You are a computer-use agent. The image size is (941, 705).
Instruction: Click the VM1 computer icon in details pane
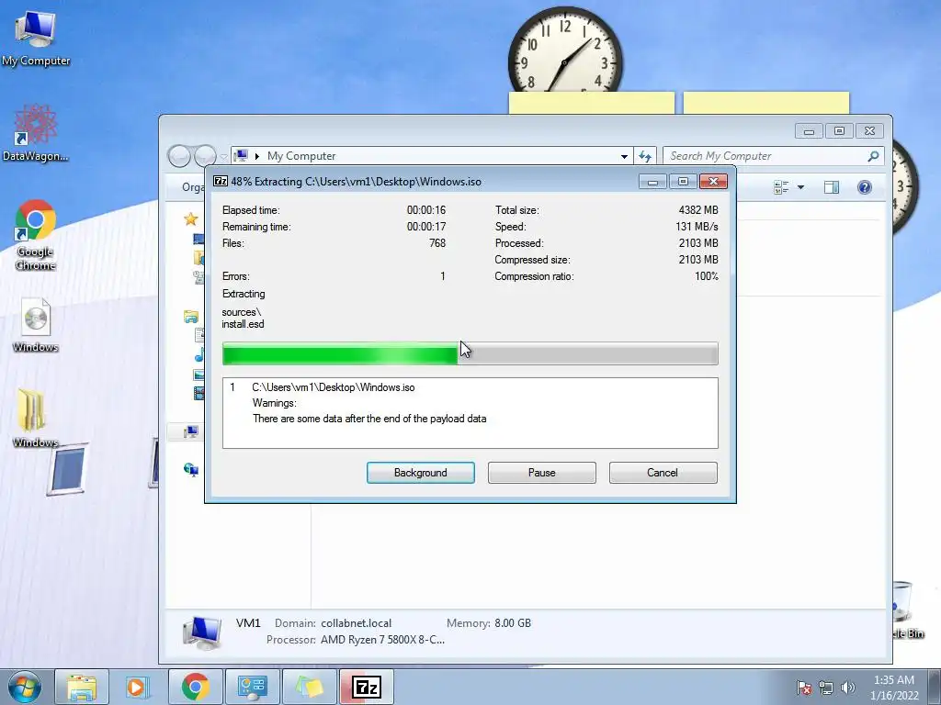pos(201,632)
